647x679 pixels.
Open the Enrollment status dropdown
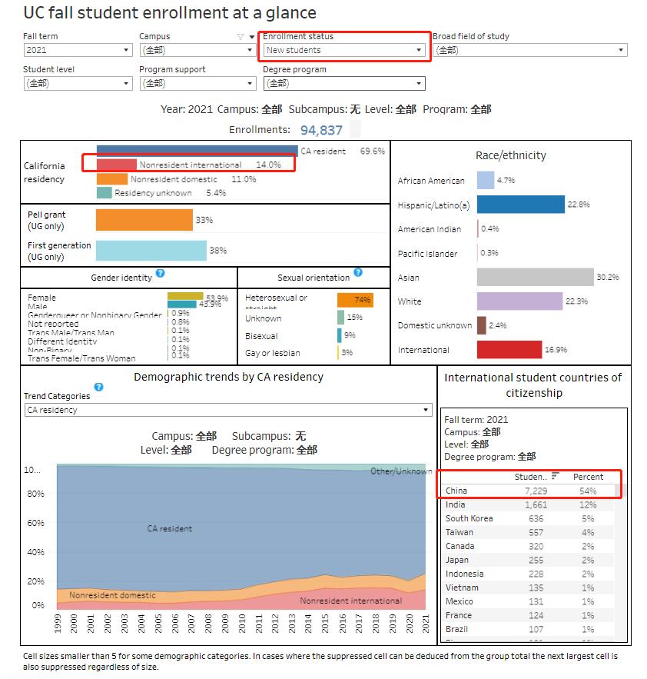[x=416, y=51]
